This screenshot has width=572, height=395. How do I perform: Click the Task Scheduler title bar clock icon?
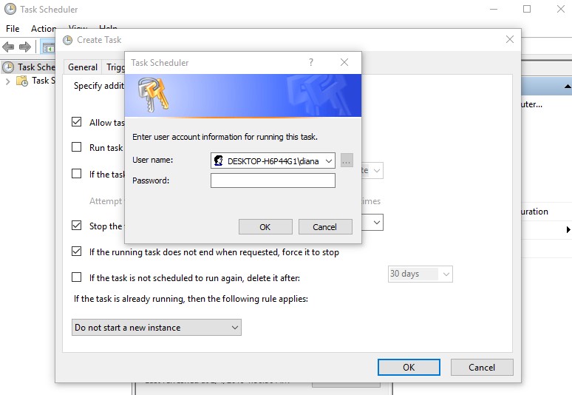[10, 9]
